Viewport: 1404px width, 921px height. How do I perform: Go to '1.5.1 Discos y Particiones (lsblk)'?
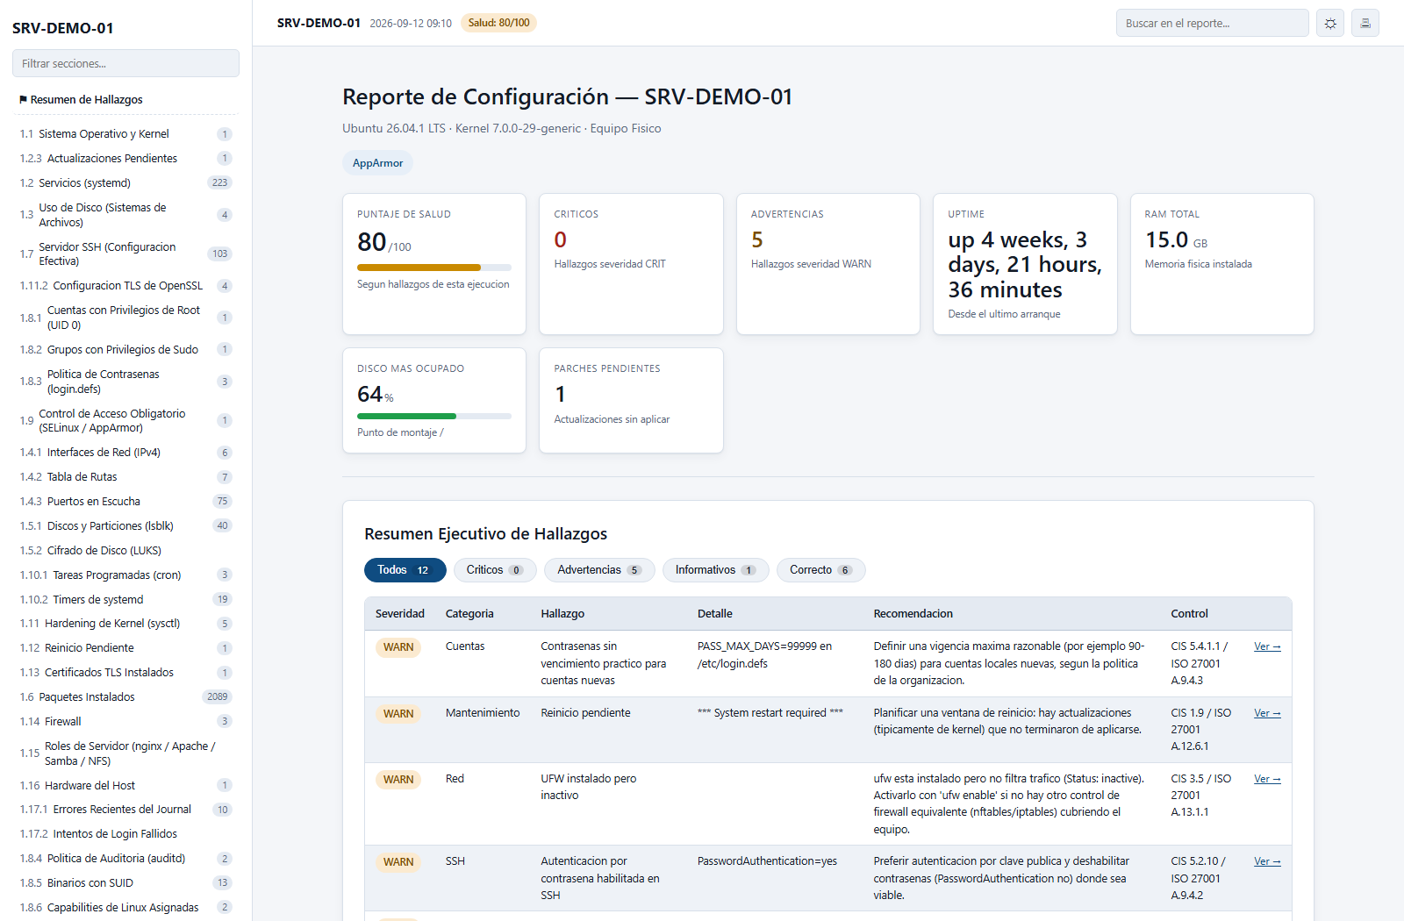pos(125,526)
